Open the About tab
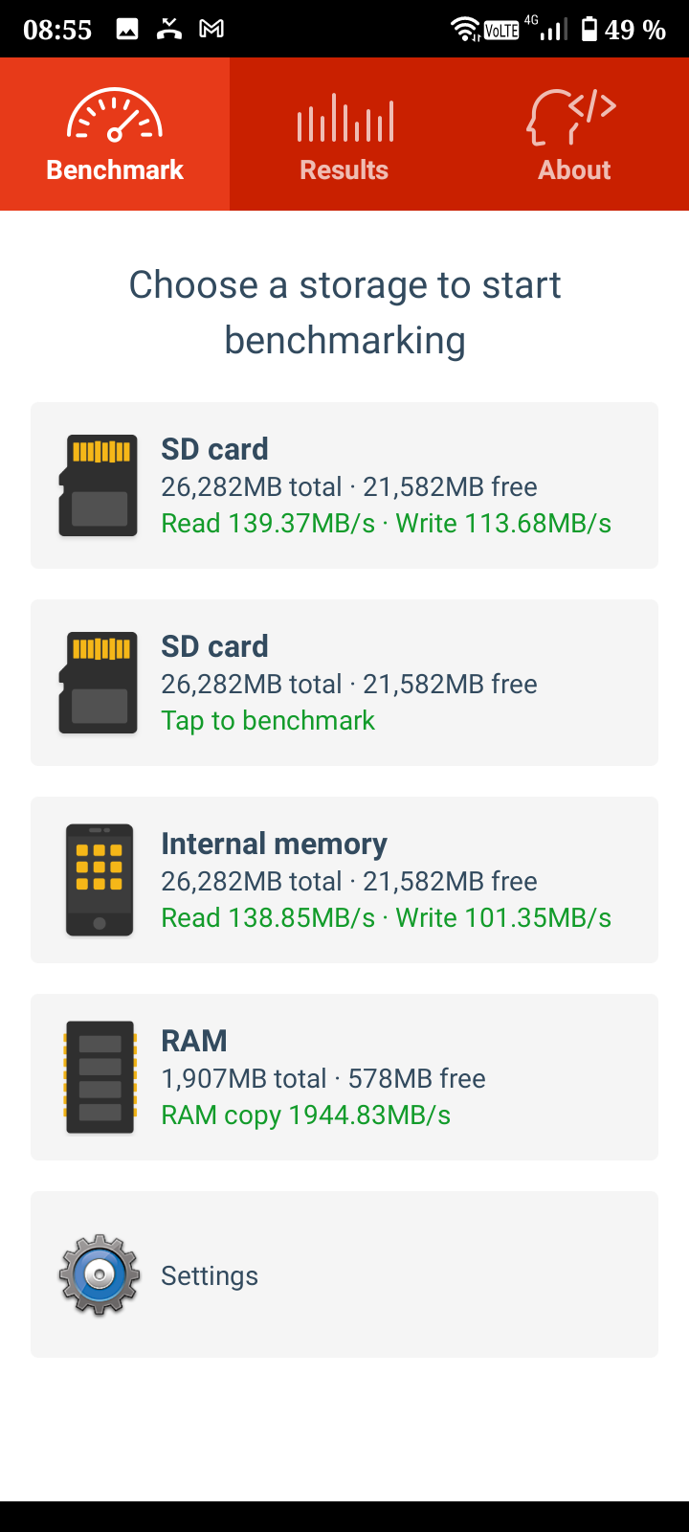The height and width of the screenshot is (1532, 689). [574, 169]
